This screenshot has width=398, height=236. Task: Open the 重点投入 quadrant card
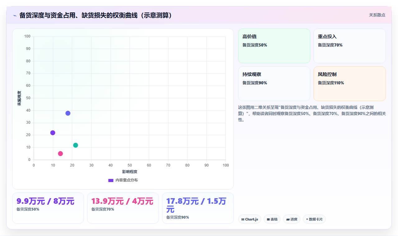click(349, 46)
